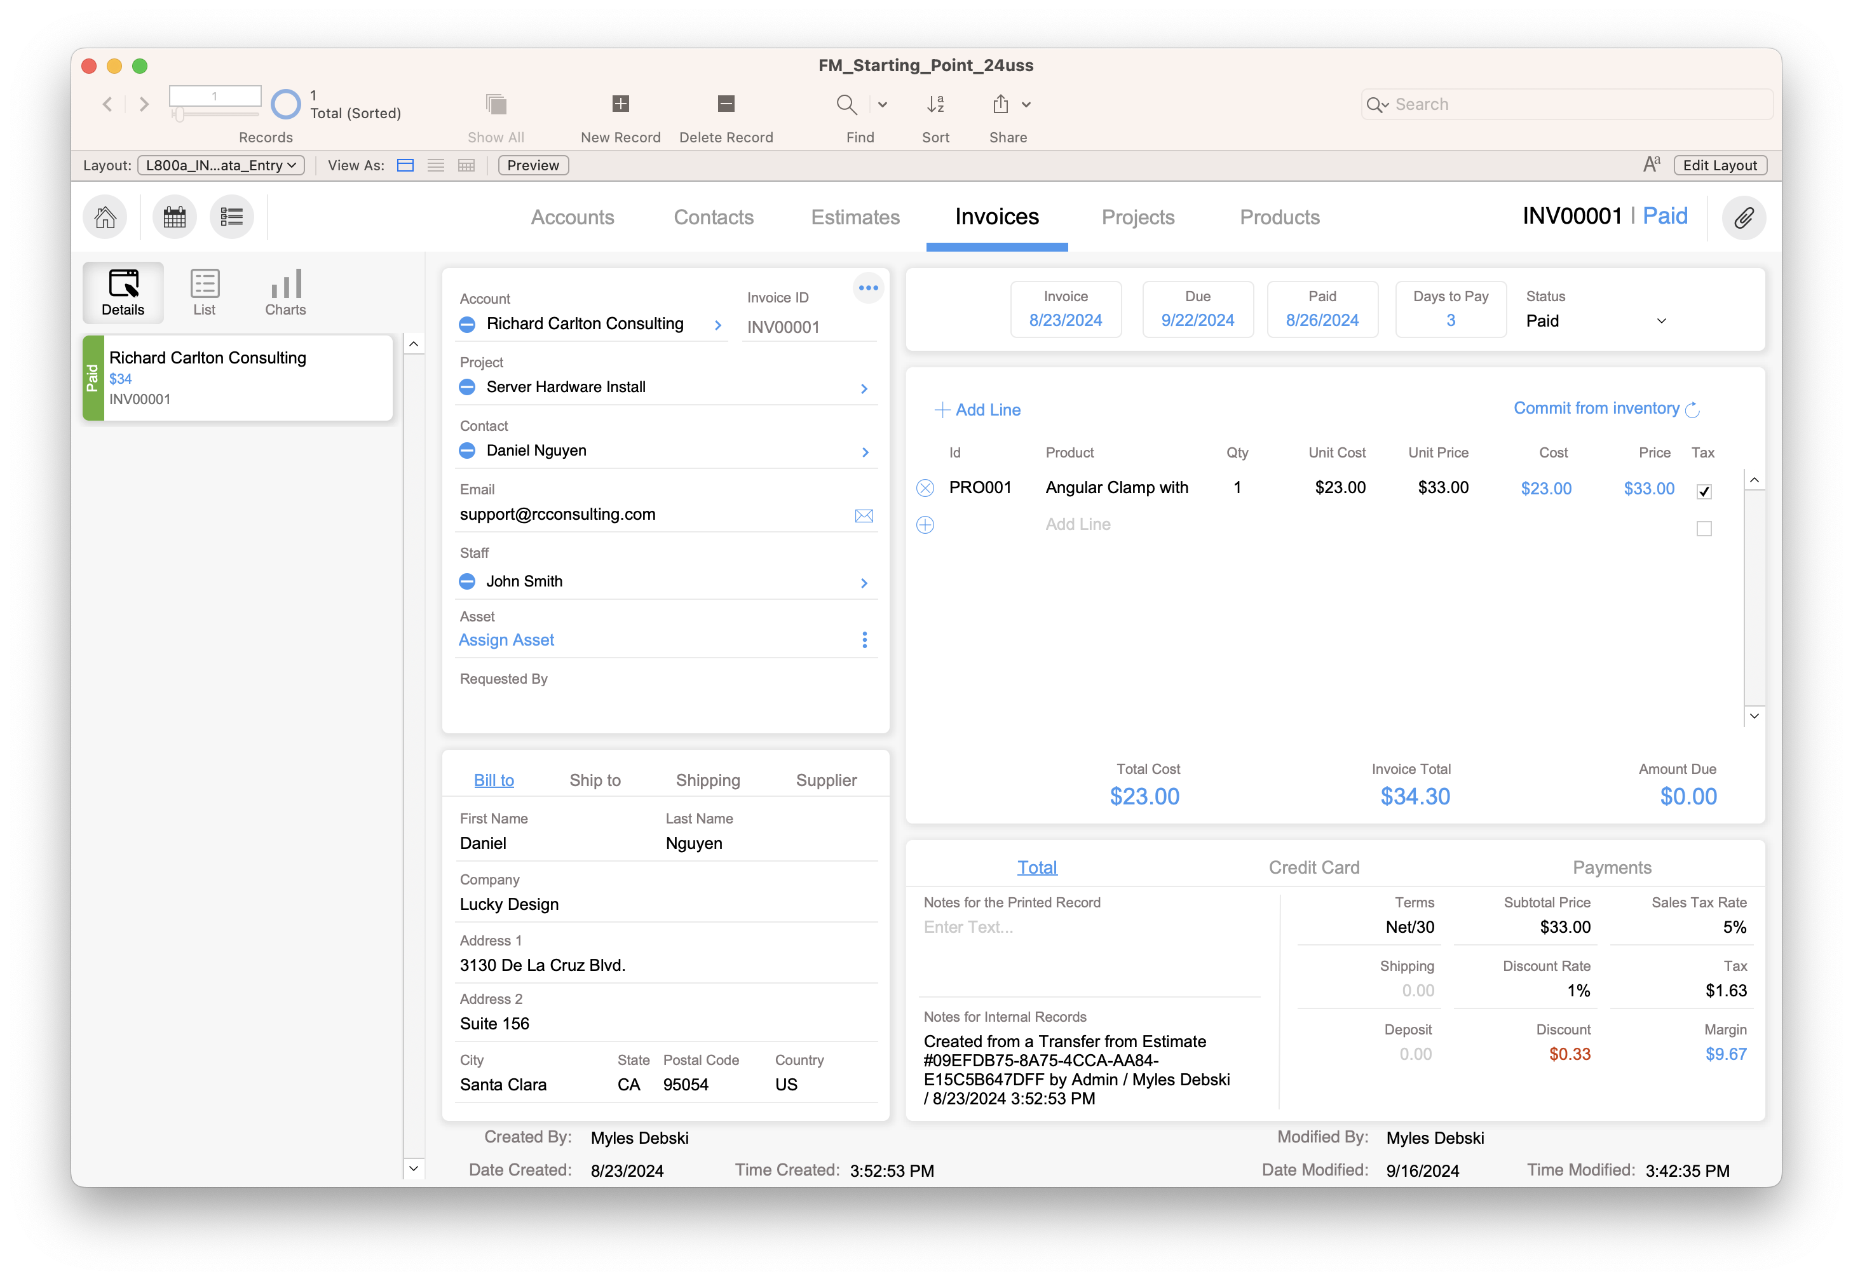Click the found set pie circle icon
The height and width of the screenshot is (1281, 1853).
[286, 104]
